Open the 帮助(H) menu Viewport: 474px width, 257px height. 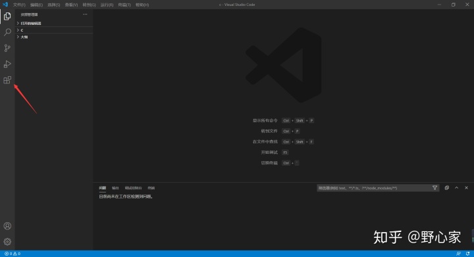tap(142, 5)
